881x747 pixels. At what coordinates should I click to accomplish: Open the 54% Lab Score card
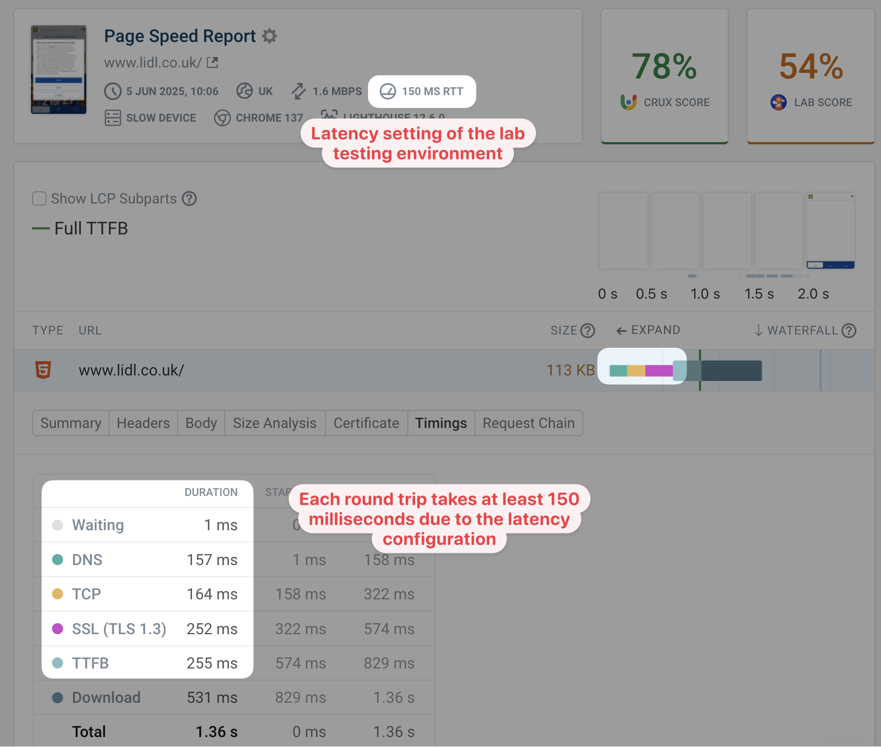811,76
